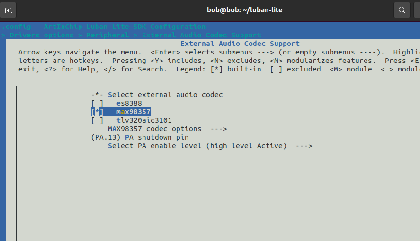420x241 pixels.
Task: Enable the tlv320aic3101 codec checkbox
Action: tap(97, 120)
